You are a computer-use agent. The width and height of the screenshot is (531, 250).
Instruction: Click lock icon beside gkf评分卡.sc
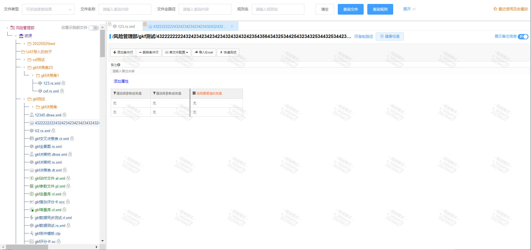pos(59,242)
